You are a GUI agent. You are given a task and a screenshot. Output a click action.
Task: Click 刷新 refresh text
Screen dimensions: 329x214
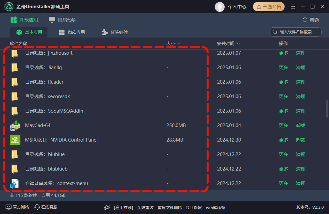[315, 20]
